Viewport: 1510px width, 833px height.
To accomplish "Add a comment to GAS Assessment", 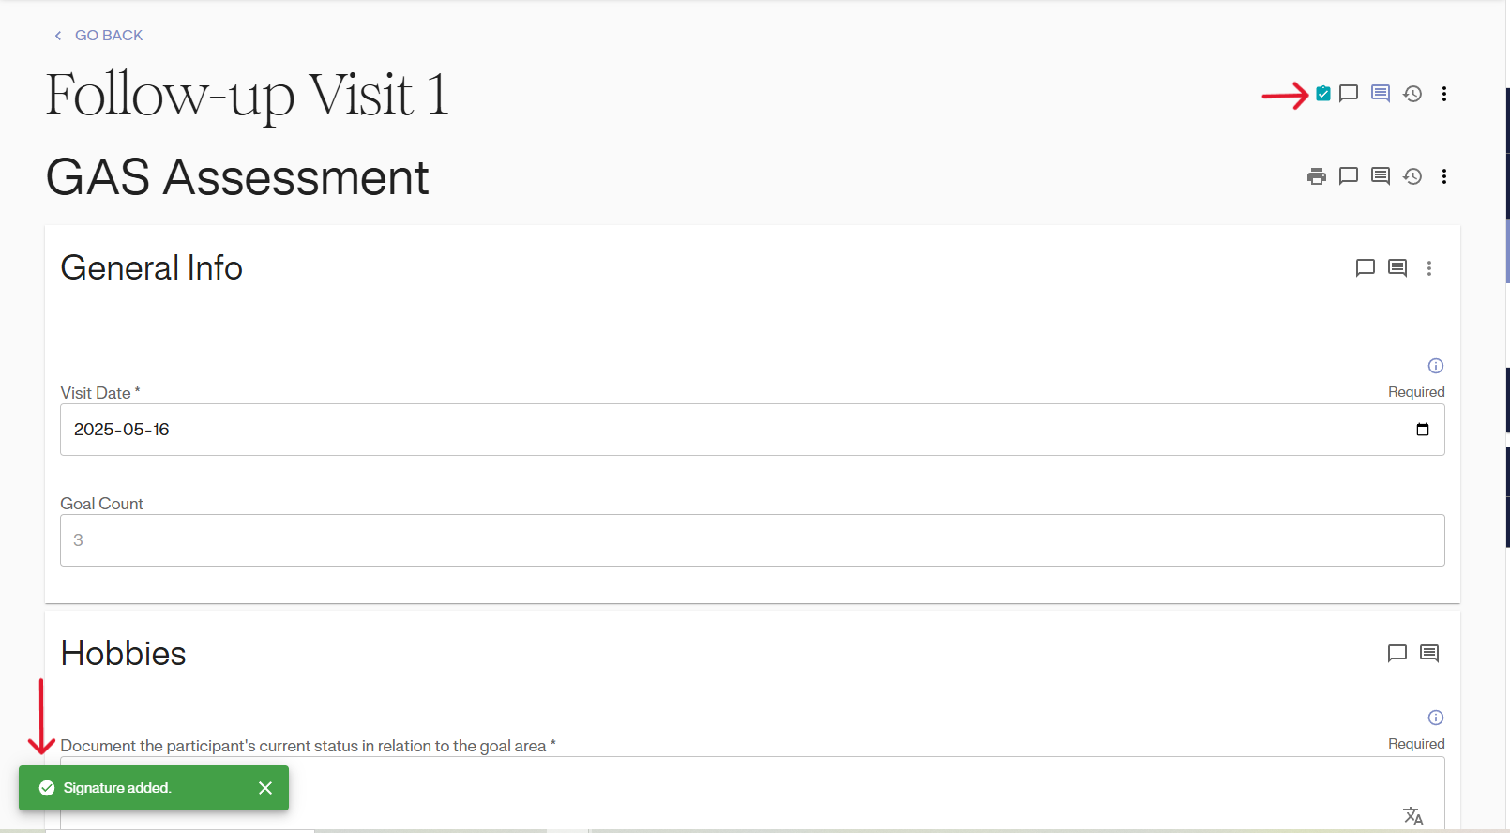I will pos(1349,176).
